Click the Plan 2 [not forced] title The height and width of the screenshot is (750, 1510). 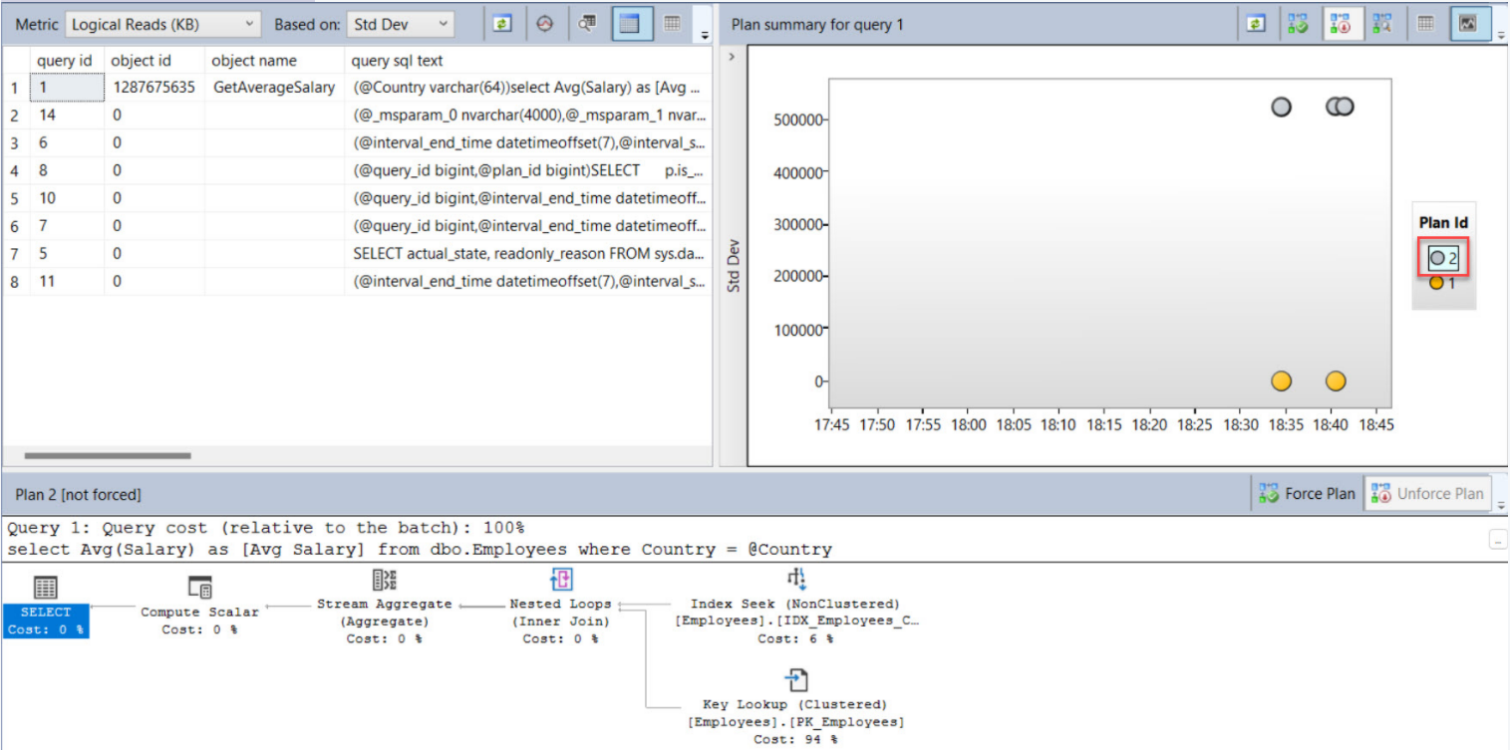click(x=78, y=494)
